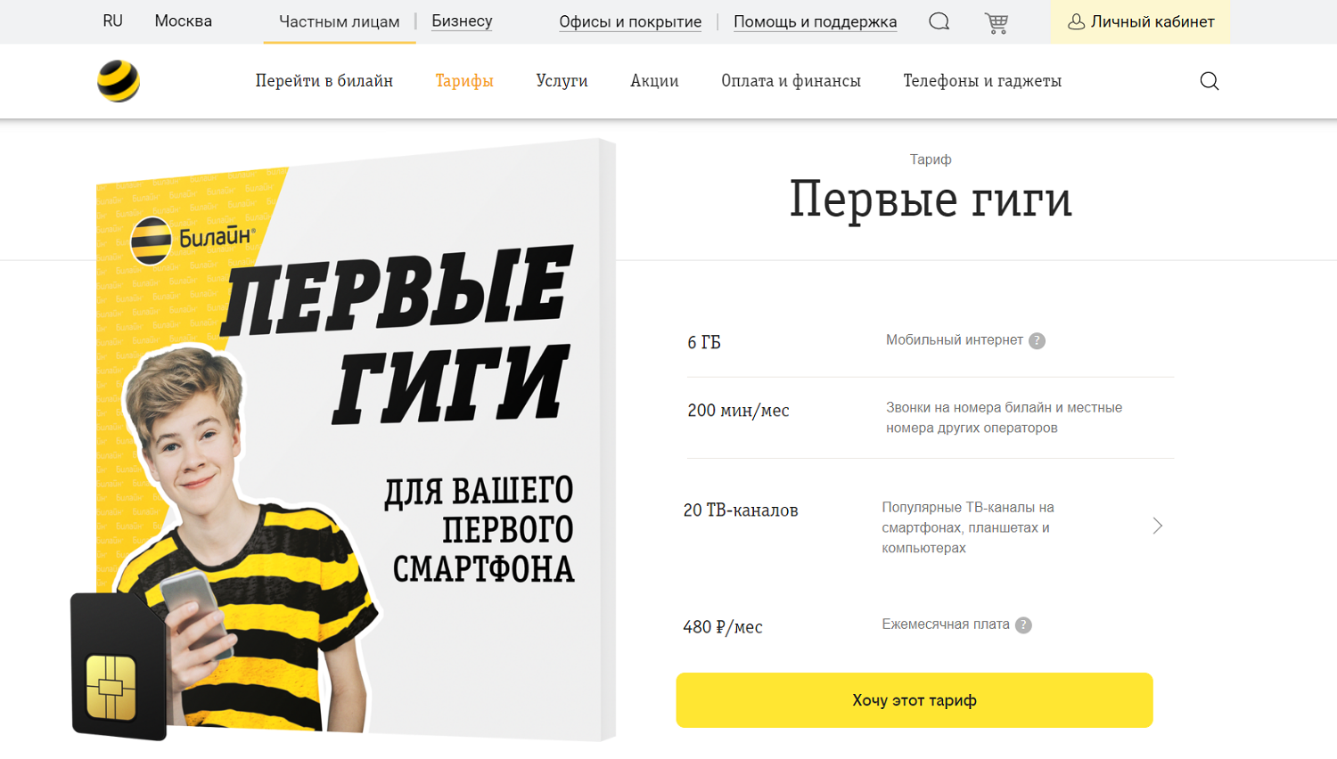Open the Услуги menu
The height and width of the screenshot is (759, 1337).
tap(562, 81)
